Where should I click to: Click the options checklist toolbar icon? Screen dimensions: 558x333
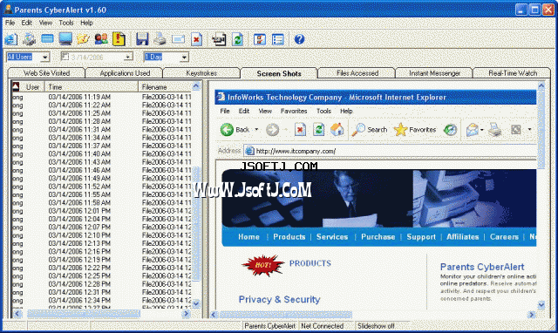pos(260,38)
